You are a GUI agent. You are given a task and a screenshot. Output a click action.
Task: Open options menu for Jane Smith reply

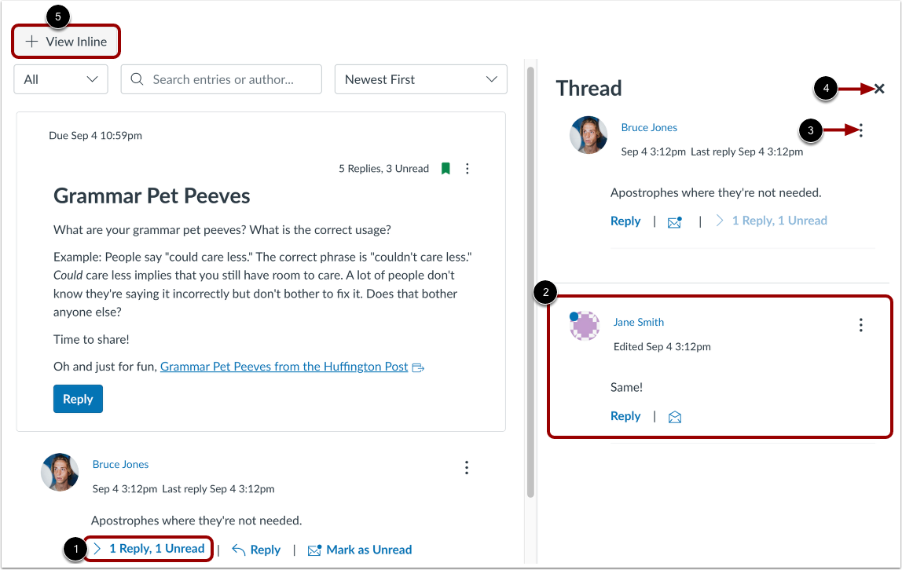pyautogui.click(x=860, y=325)
